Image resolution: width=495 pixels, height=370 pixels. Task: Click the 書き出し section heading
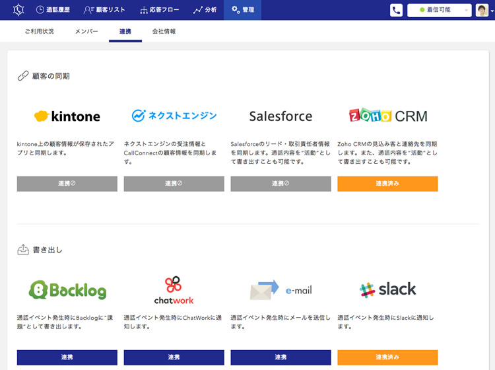point(48,250)
